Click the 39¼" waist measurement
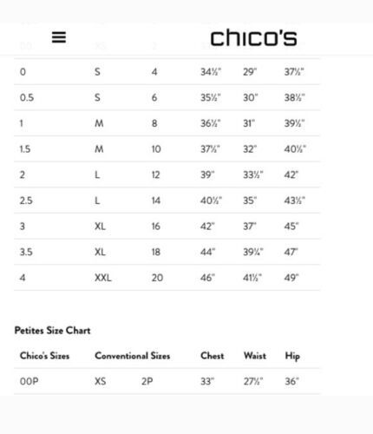This screenshot has width=373, height=434. point(253,252)
